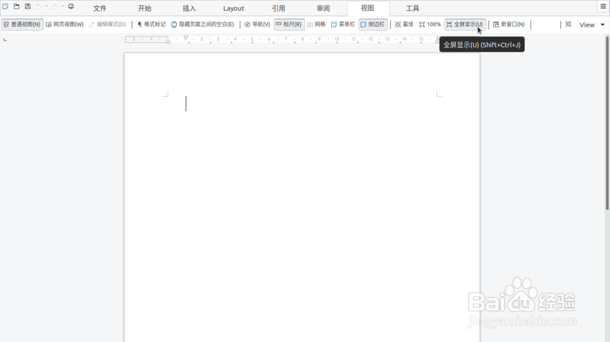This screenshot has width=610, height=342.
Task: Click the left margin triangle marker on the ruler
Action: (x=168, y=41)
